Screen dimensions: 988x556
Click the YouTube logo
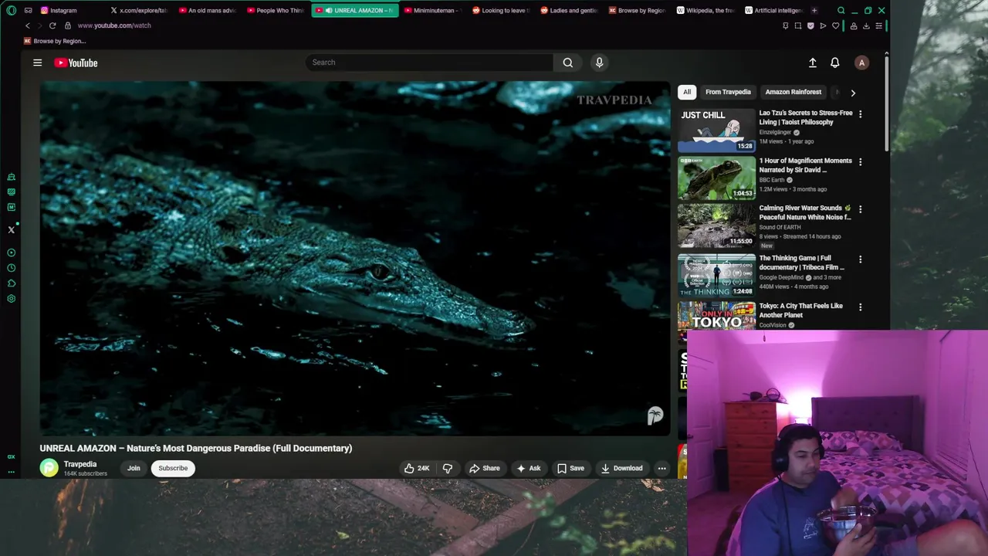(x=76, y=63)
